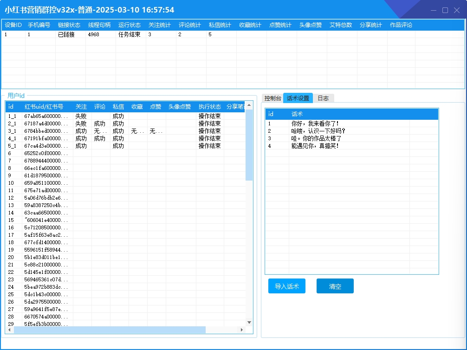
Task: Click the 设备ID column header
Action: 13,25
